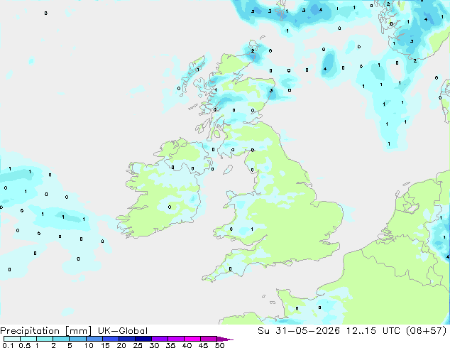Click the legend scale label '40'
The image size is (450, 348).
click(x=187, y=345)
